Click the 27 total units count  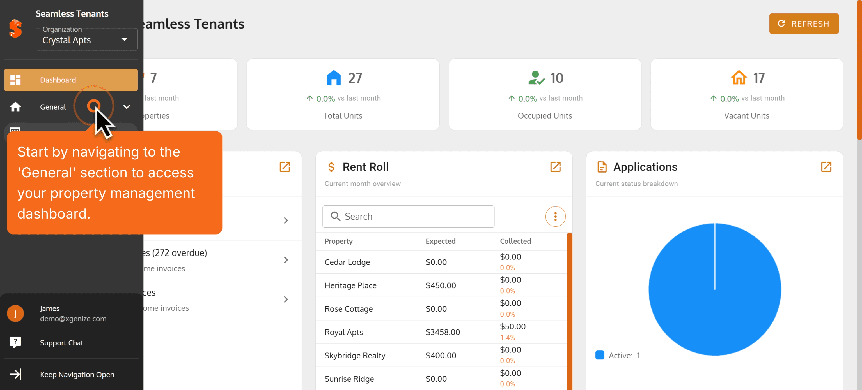[x=355, y=78]
